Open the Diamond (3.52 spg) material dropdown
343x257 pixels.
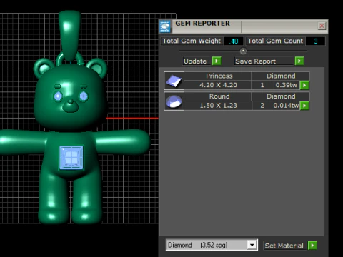point(252,245)
